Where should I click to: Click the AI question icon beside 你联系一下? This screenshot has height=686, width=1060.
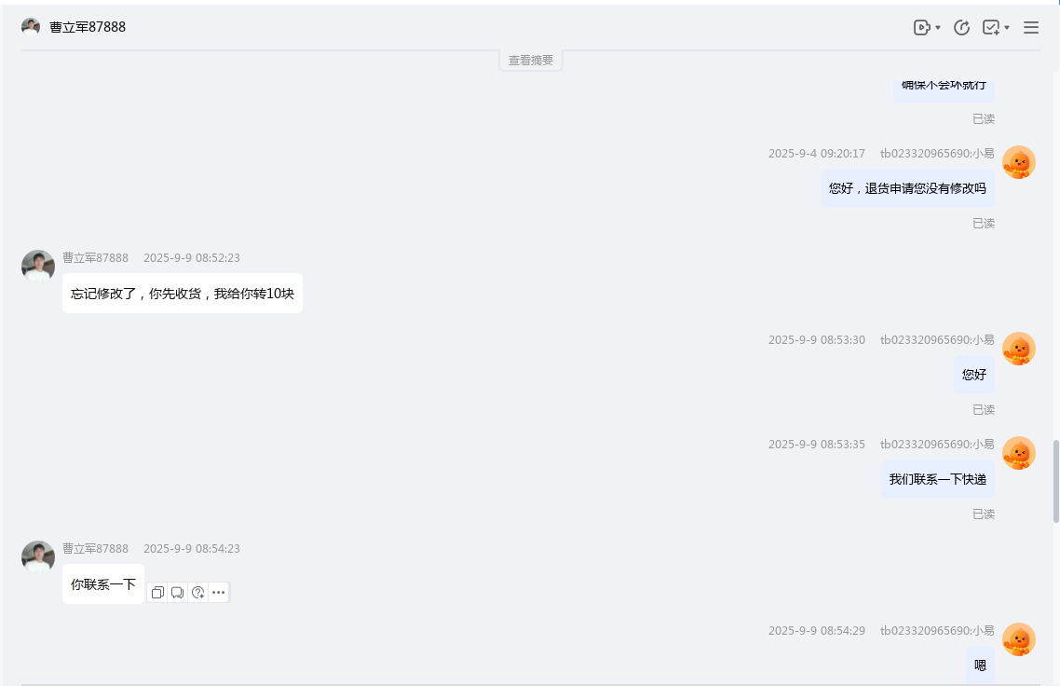(x=197, y=593)
